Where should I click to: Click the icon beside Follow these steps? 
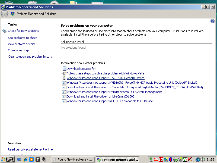pyautogui.click(x=64, y=73)
